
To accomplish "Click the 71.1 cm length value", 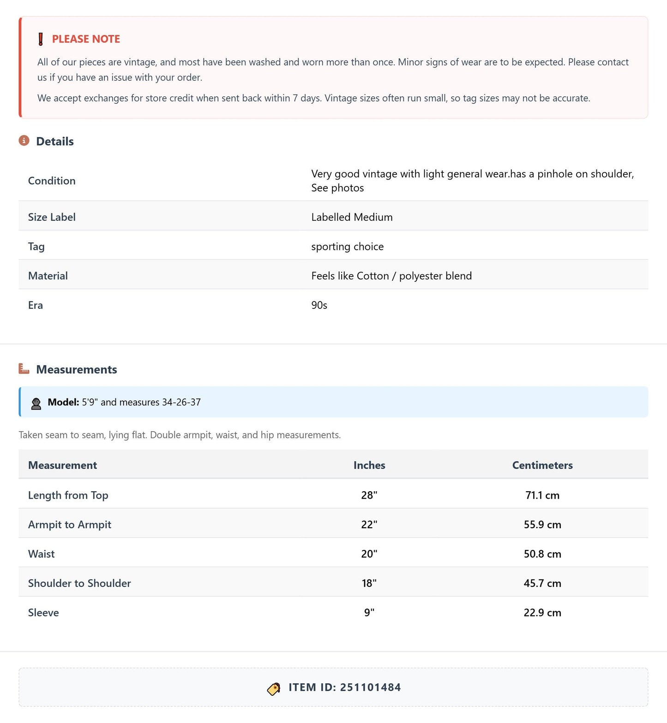I will [542, 495].
